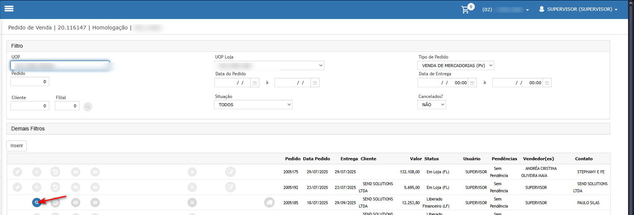This screenshot has height=215, width=634.
Task: Open Tipo de Pedido dropdown
Action: coord(456,66)
